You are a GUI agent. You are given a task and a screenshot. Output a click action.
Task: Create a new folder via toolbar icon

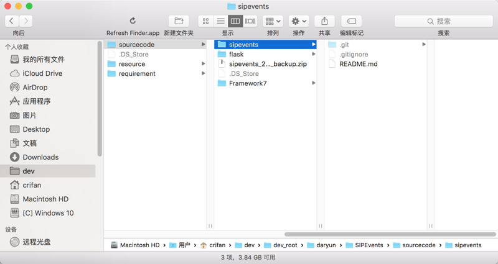[x=179, y=21]
